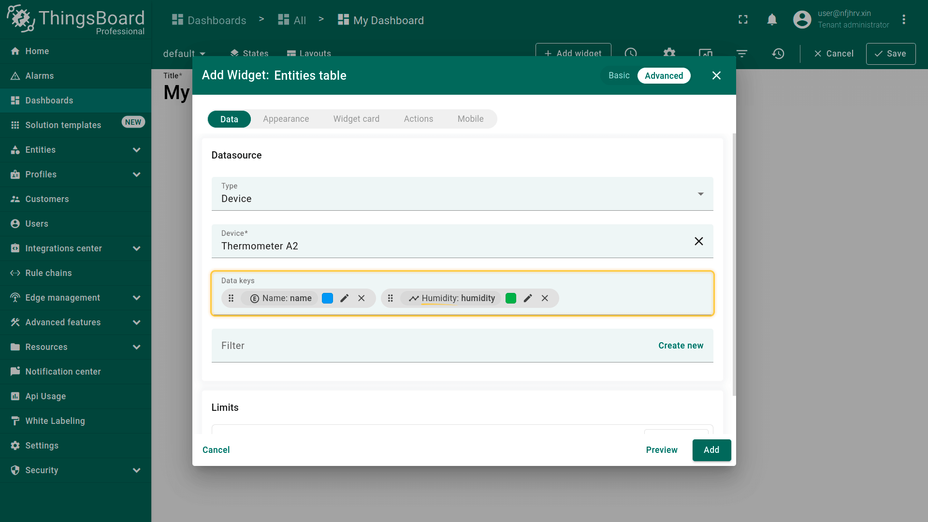Switch to the Appearance tab
This screenshot has width=928, height=522.
point(286,119)
